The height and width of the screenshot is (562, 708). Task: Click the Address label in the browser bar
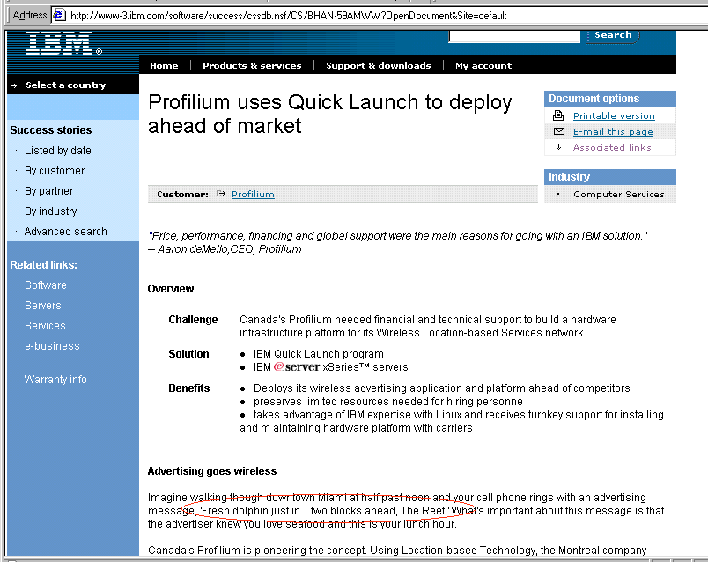(x=30, y=15)
